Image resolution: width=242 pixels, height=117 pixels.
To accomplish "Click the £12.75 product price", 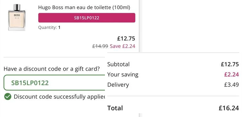I will 126,39.
